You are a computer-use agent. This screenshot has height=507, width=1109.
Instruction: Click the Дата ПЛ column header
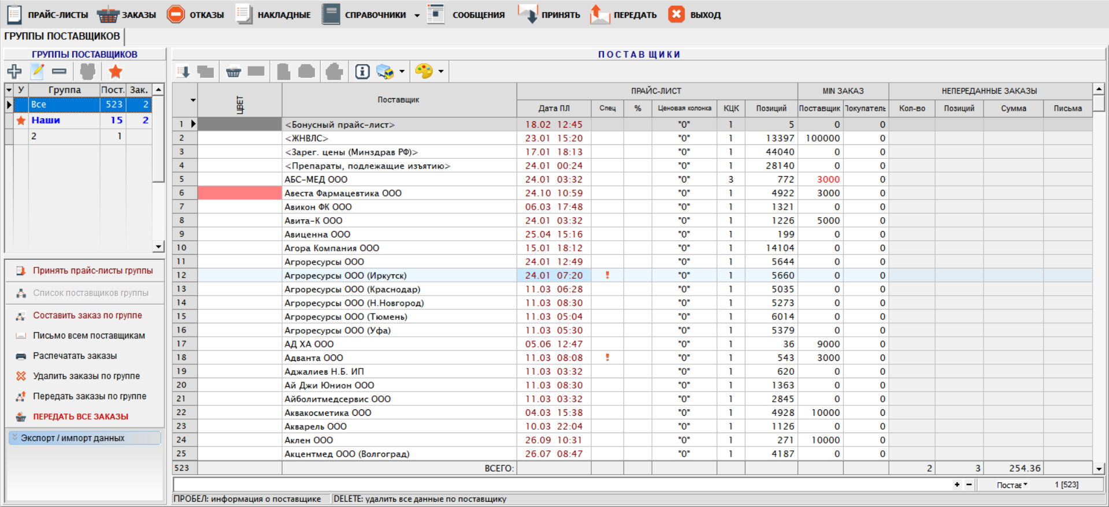(554, 108)
